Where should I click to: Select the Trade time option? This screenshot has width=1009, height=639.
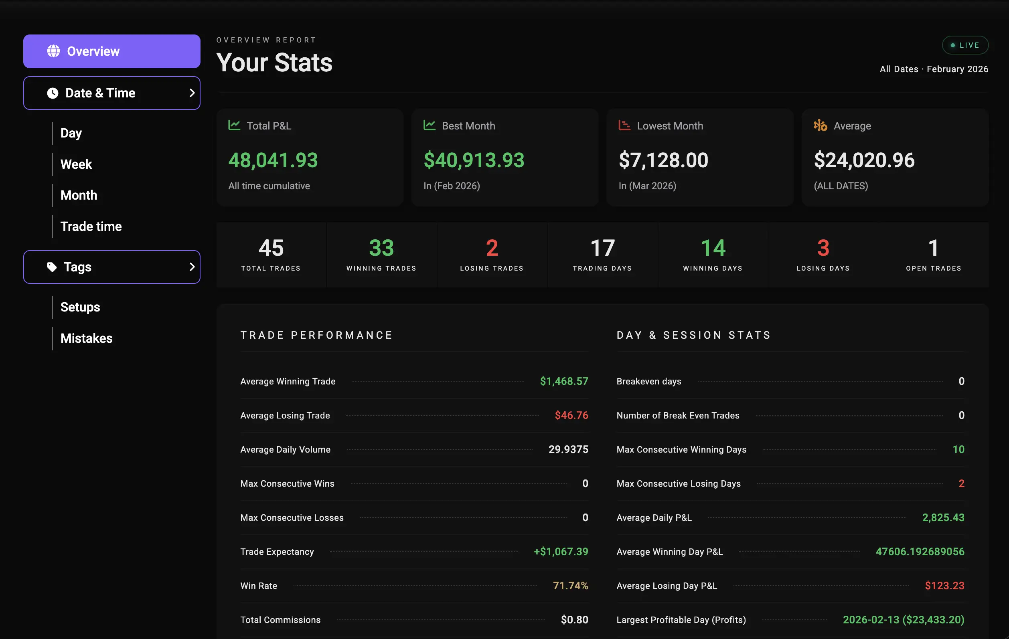click(91, 226)
